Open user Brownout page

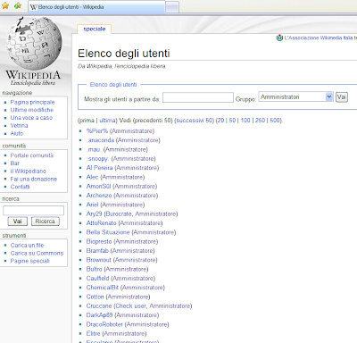tap(99, 260)
